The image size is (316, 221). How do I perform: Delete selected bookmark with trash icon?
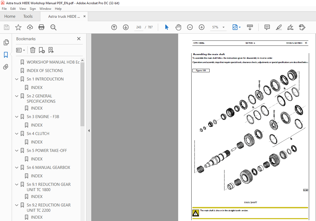point(33,50)
